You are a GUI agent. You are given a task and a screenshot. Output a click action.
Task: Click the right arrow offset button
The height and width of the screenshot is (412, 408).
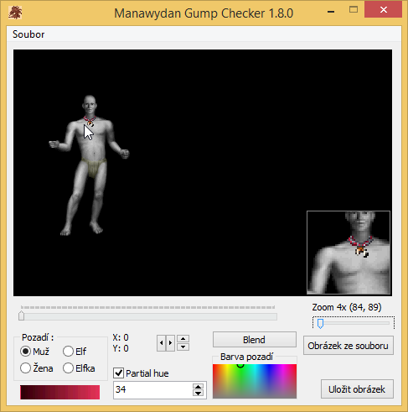[x=170, y=342]
